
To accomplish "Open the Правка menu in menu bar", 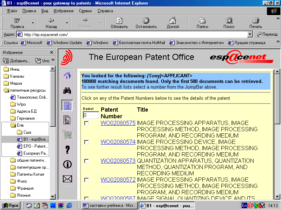I will tap(29, 11).
